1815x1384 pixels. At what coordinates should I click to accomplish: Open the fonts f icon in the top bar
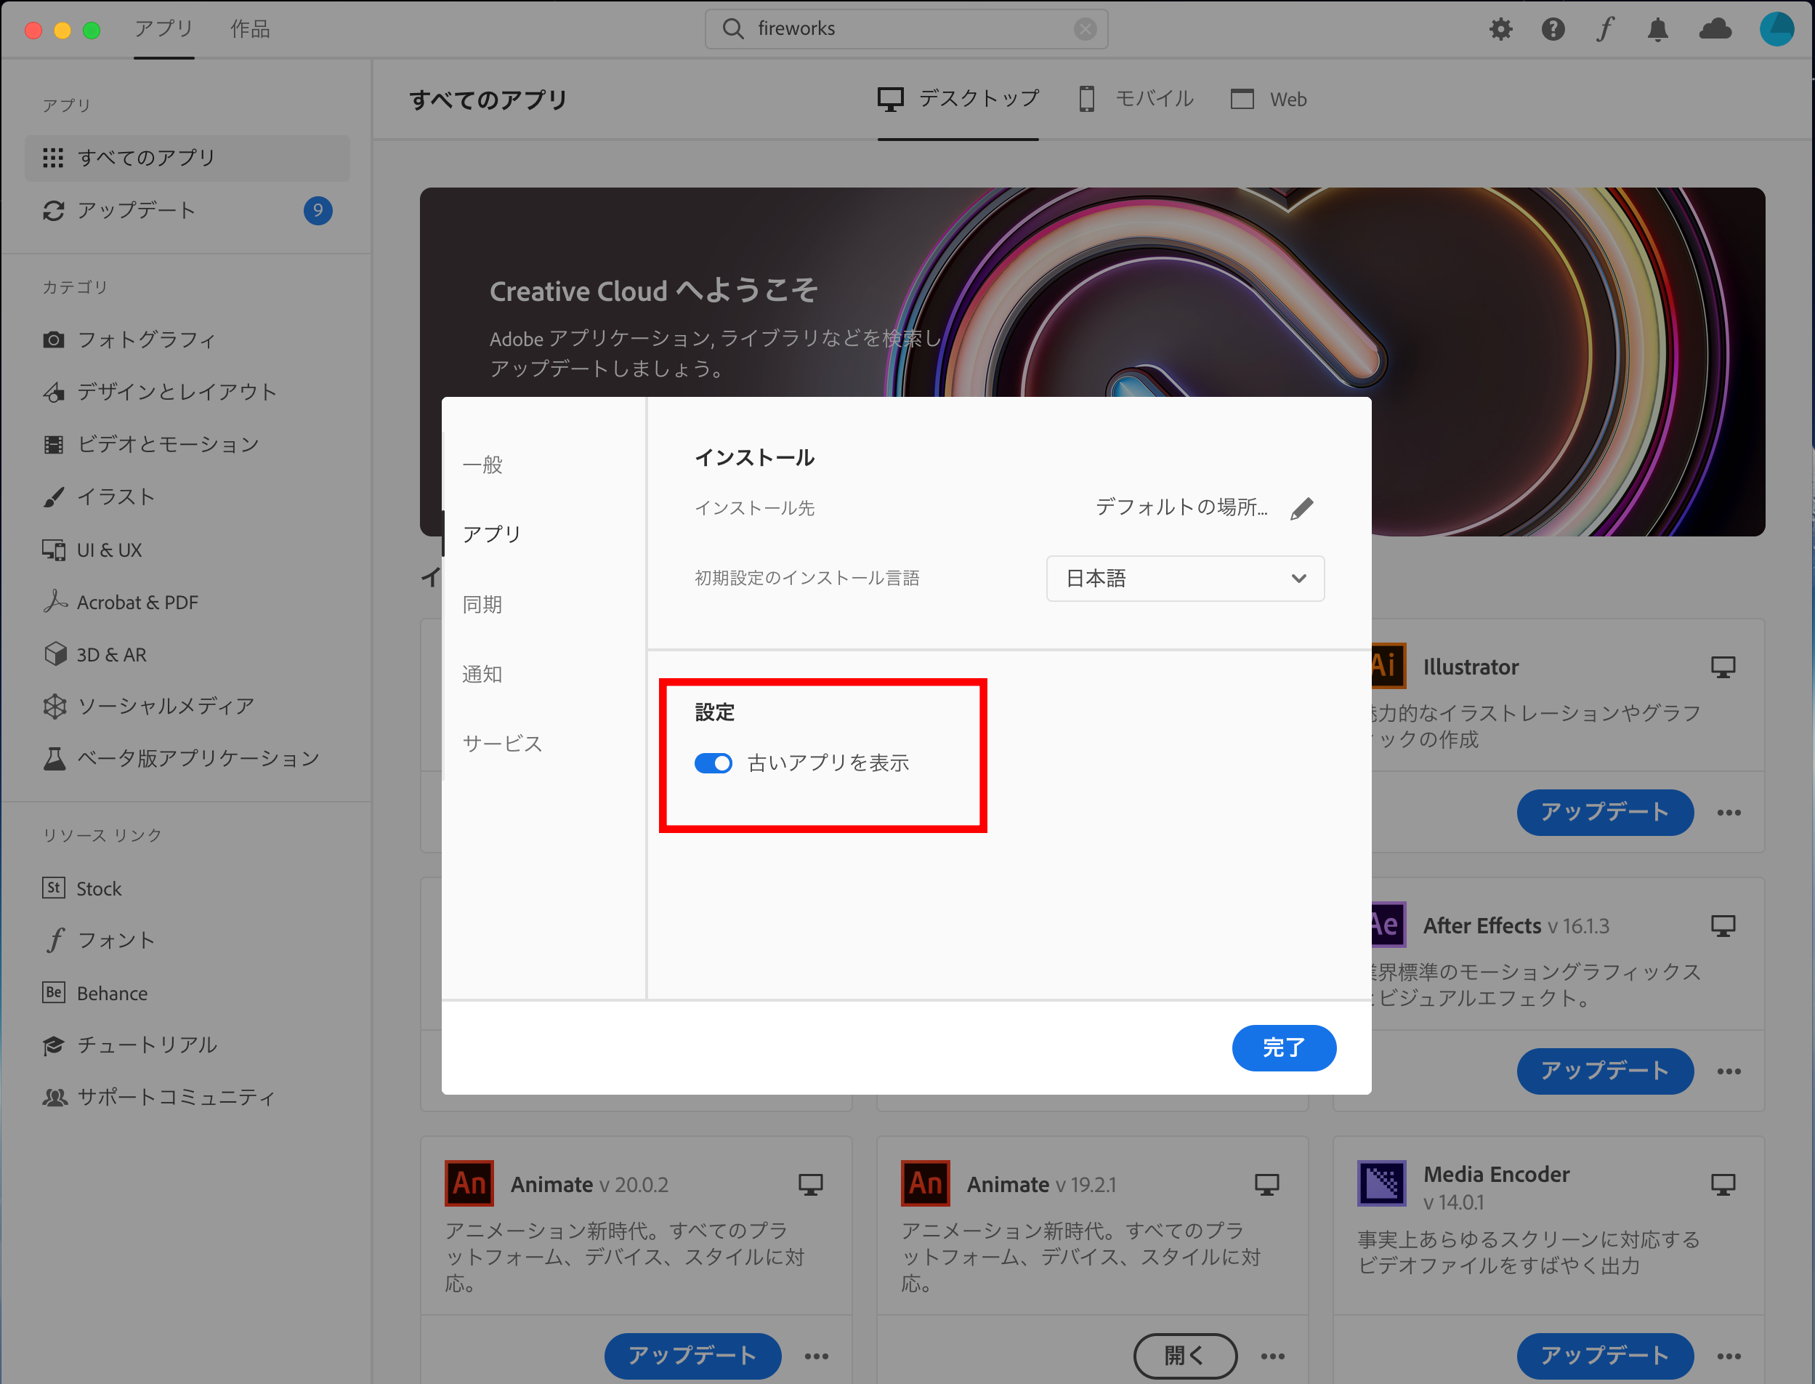(x=1604, y=30)
